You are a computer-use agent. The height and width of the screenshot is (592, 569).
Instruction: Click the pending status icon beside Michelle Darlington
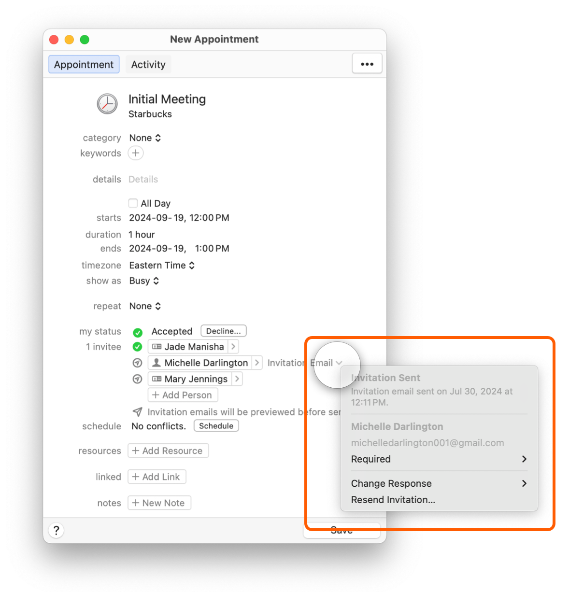point(137,363)
